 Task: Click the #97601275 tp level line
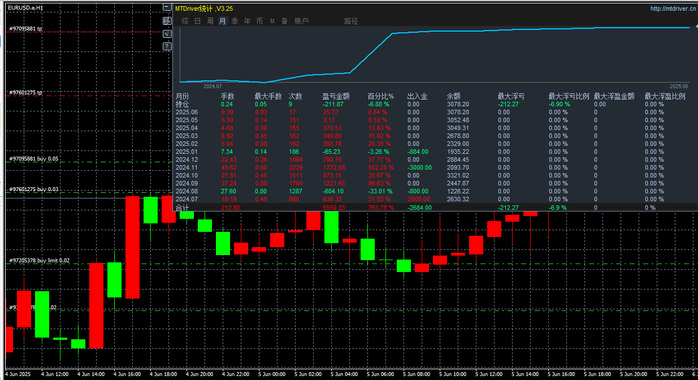[26, 92]
